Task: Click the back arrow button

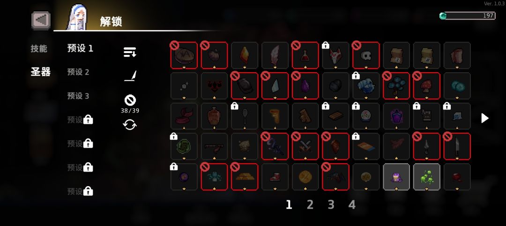Action: (41, 20)
